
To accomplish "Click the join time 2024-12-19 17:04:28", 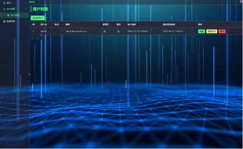I will click(x=138, y=31).
